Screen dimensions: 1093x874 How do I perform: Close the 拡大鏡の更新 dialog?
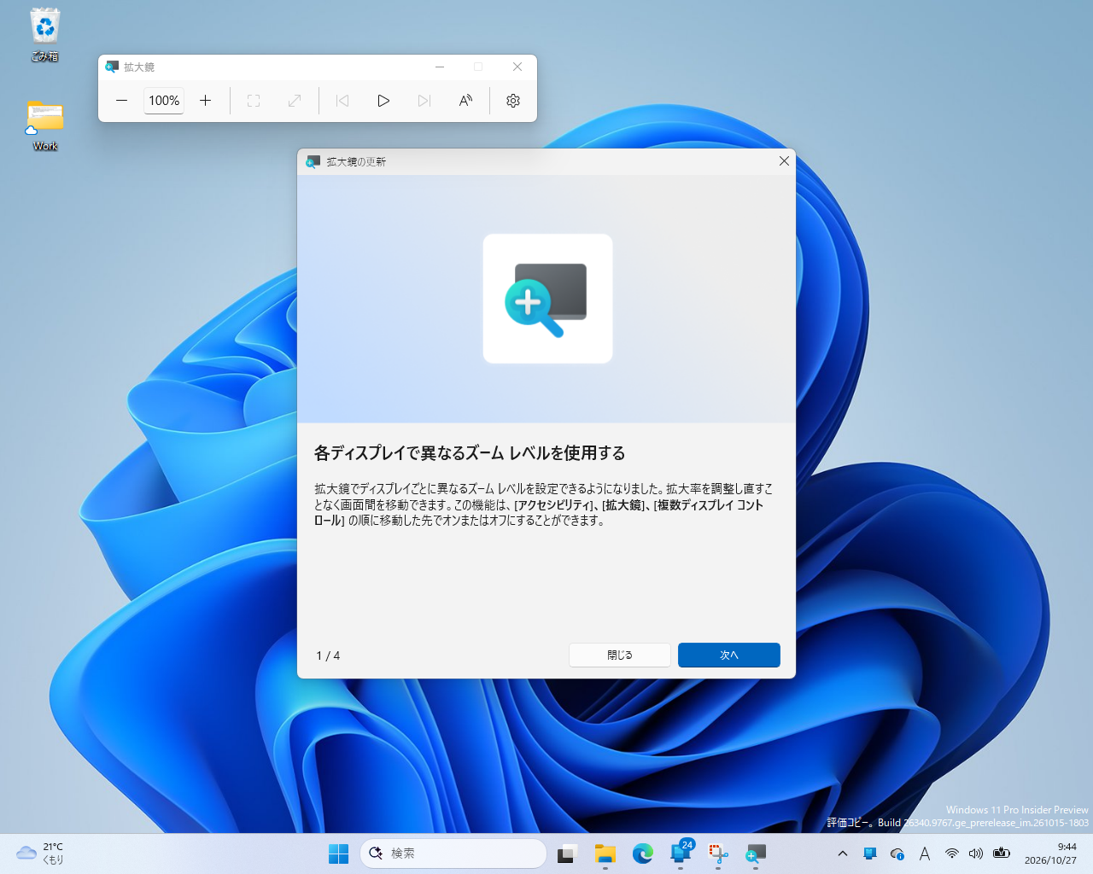pyautogui.click(x=784, y=161)
